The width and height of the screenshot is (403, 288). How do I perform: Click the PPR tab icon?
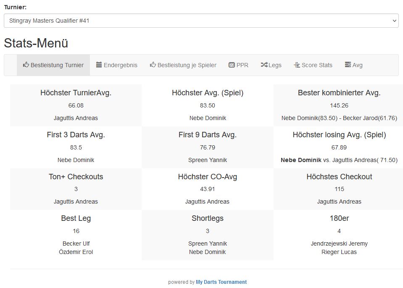[x=232, y=65]
